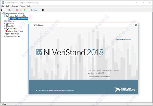Open the Edit menu
The width and height of the screenshot is (153, 106).
8,6
